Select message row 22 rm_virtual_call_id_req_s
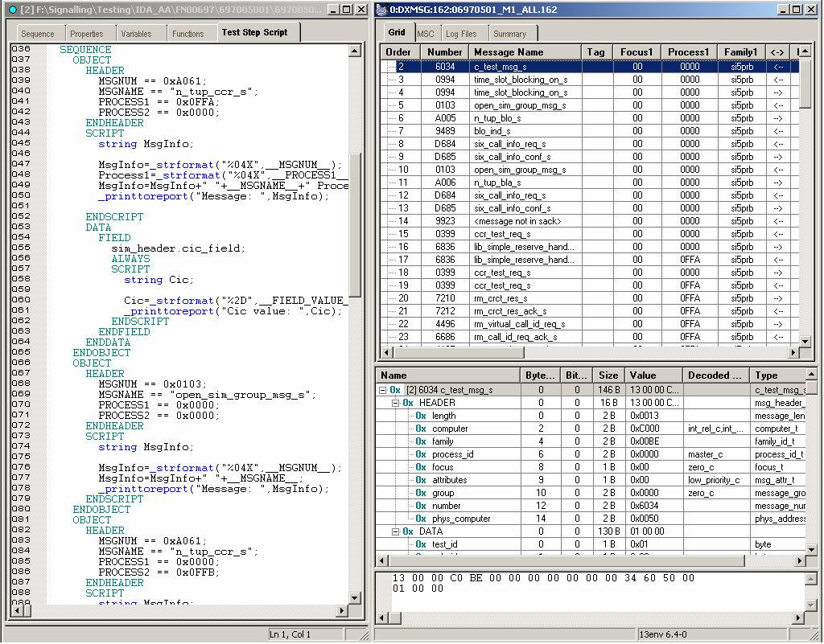Viewport: 824px width, 644px height. point(590,324)
